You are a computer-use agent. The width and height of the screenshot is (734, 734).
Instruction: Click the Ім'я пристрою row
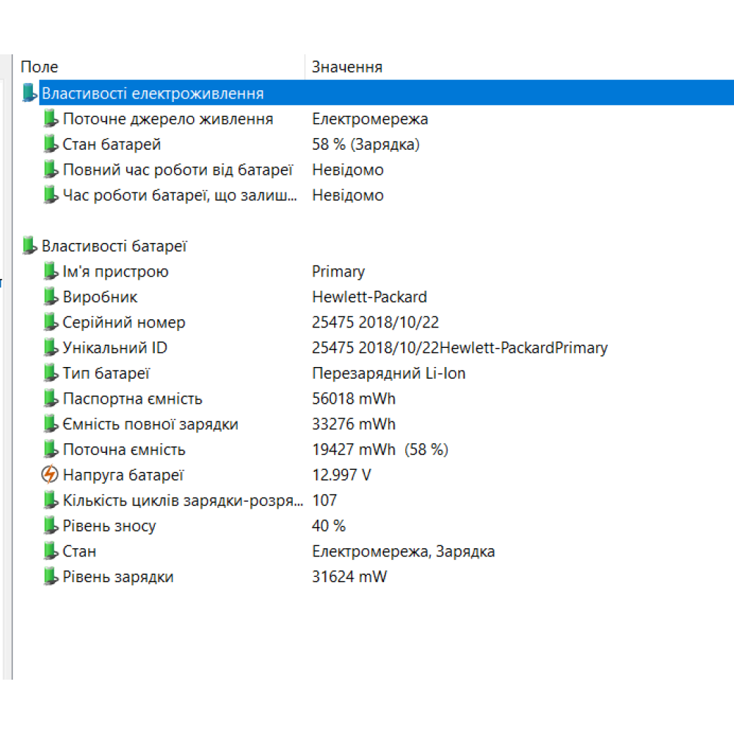pos(115,272)
